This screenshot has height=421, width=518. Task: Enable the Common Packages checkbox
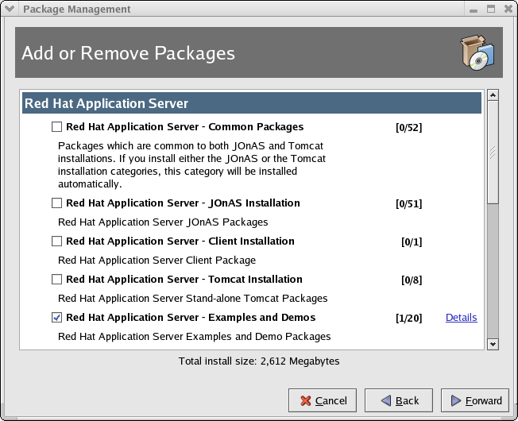56,126
